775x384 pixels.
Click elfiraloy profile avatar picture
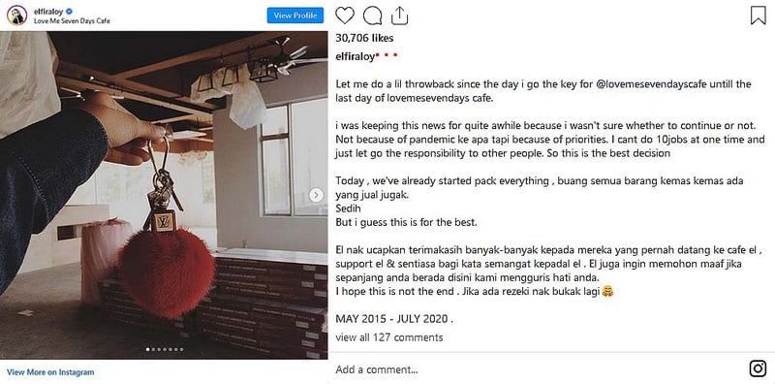pos(16,16)
